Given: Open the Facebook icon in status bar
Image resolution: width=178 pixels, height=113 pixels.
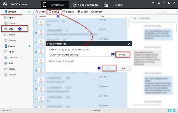Looking at the screenshot, I should (170, 110).
